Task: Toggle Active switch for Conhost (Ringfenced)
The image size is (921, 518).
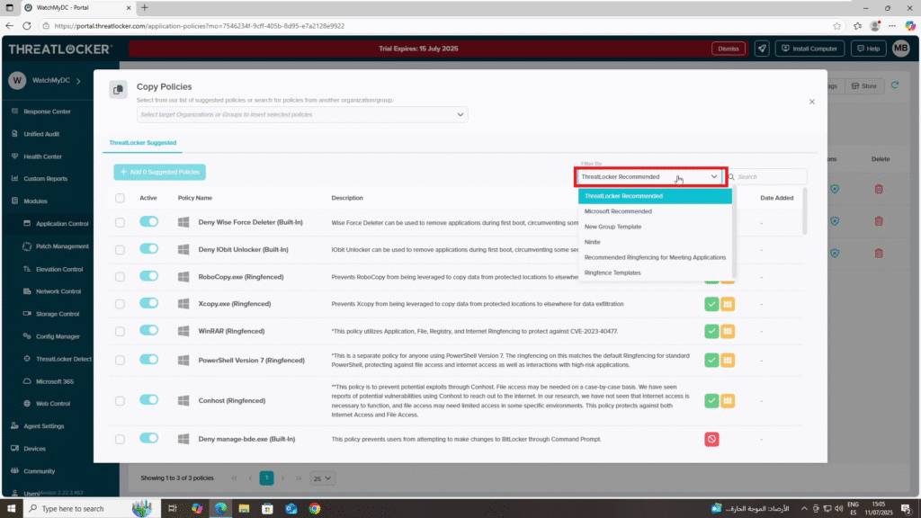Action: point(149,400)
